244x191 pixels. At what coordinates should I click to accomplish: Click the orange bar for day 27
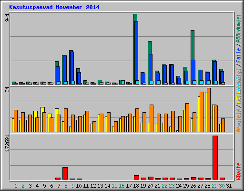click(202, 112)
